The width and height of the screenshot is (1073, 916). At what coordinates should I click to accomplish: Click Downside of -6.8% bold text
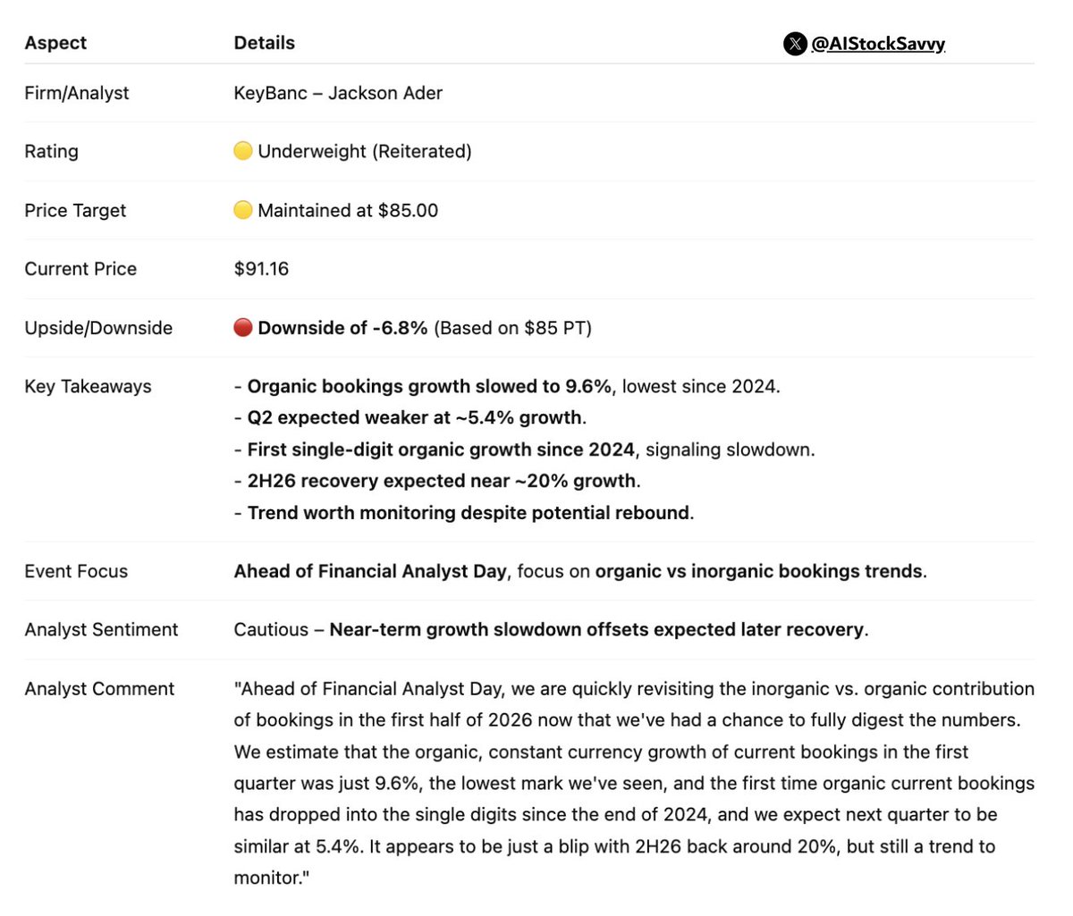tap(342, 328)
